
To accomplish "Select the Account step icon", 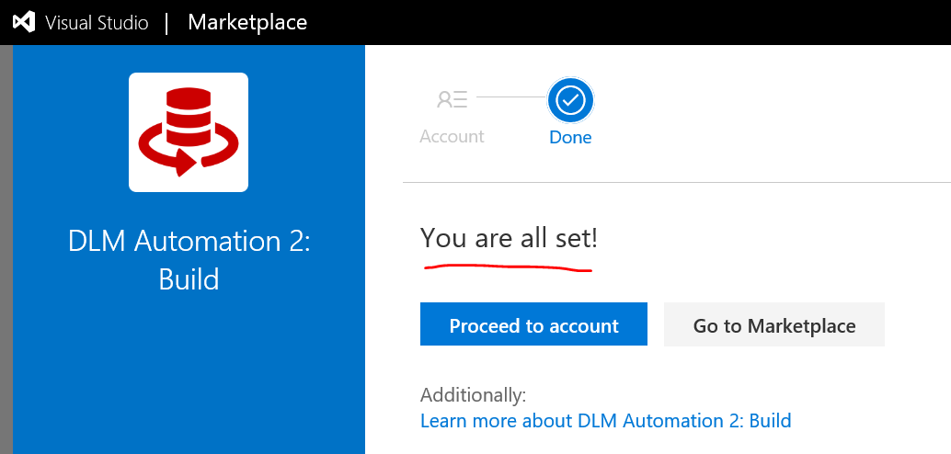I will (x=453, y=99).
